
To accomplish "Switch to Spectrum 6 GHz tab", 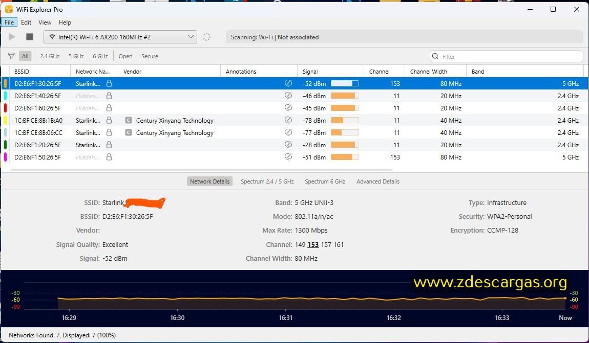I will click(x=325, y=181).
